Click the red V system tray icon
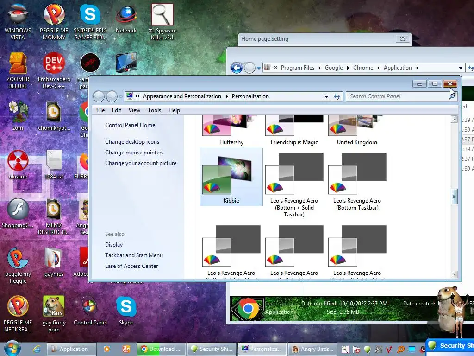The width and height of the screenshot is (474, 356). 389,350
